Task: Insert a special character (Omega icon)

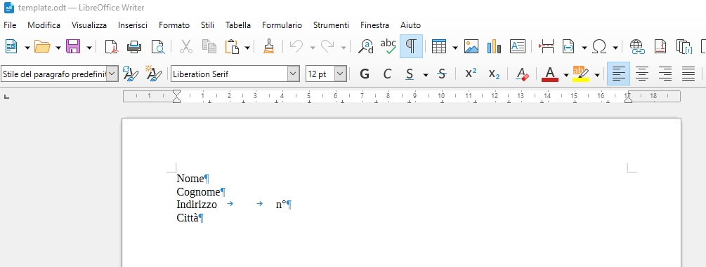Action: [x=599, y=46]
